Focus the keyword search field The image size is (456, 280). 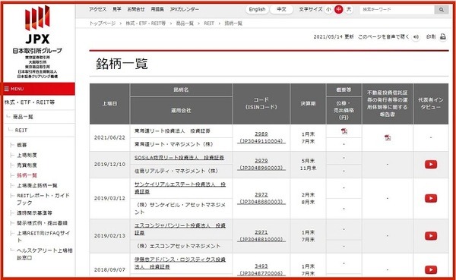397,10
